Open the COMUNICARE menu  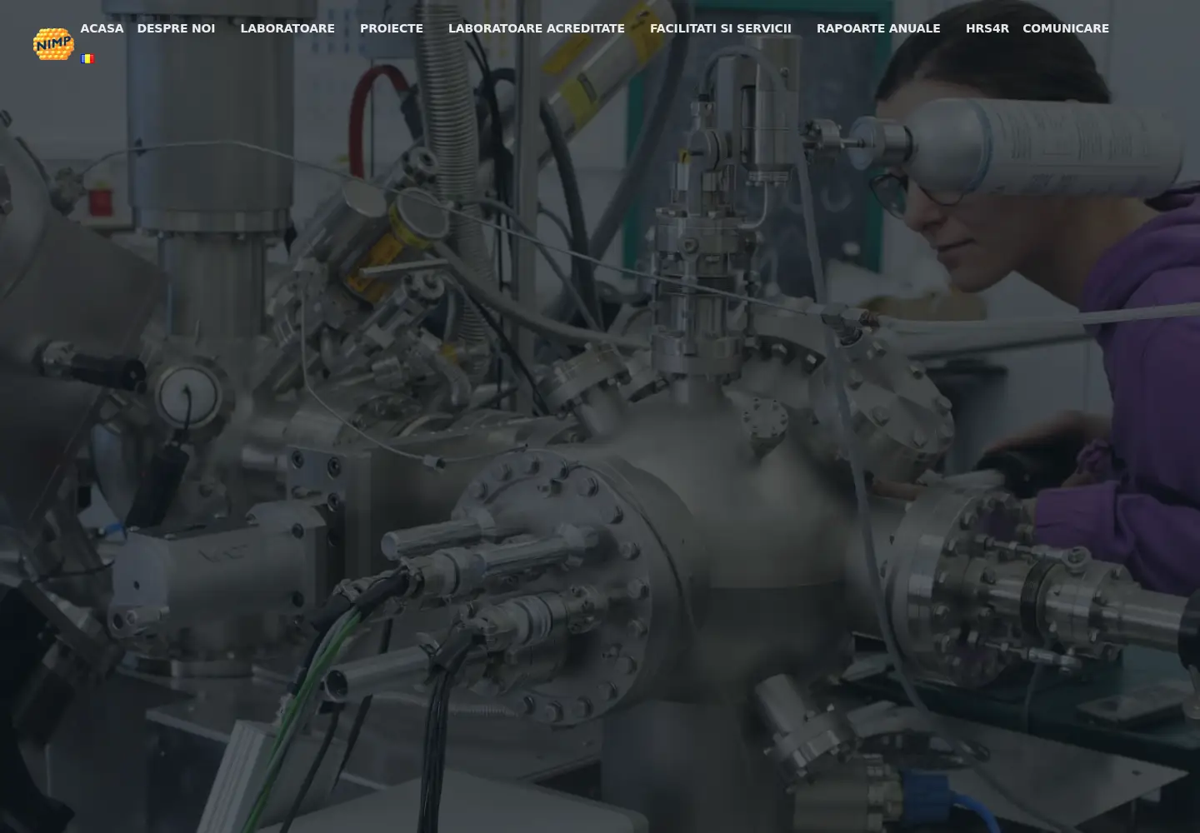coord(1066,28)
